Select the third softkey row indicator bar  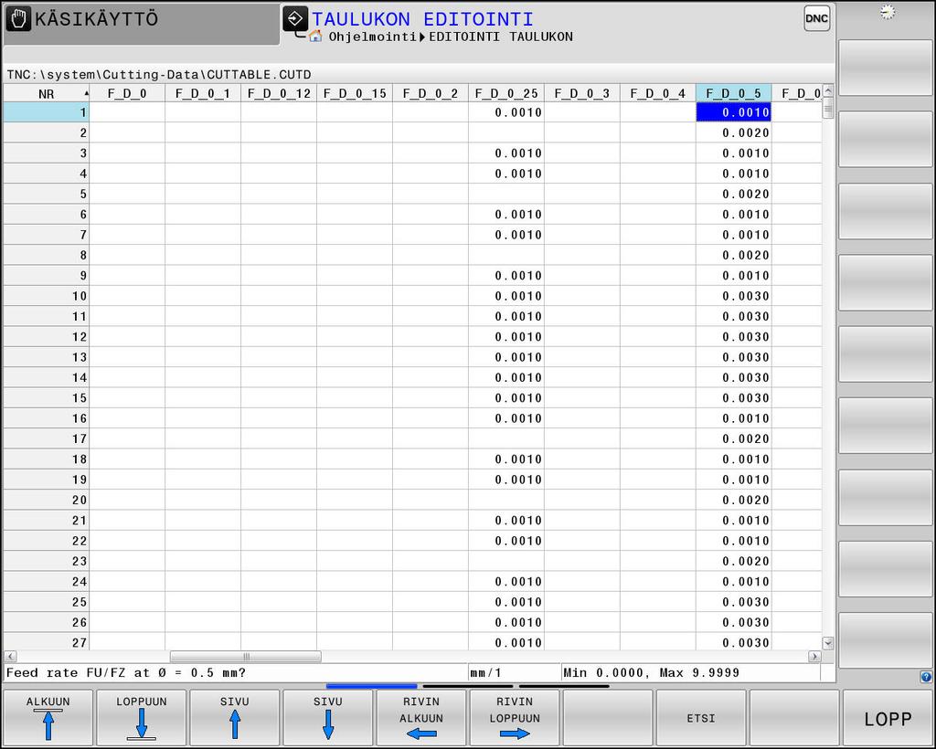tap(564, 686)
